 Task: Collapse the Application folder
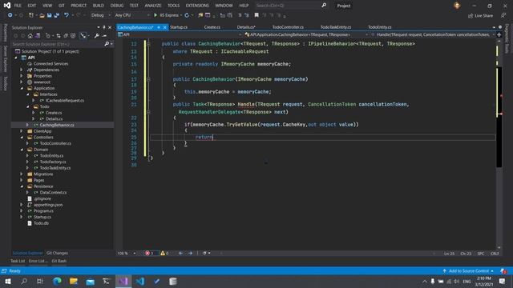click(22, 88)
